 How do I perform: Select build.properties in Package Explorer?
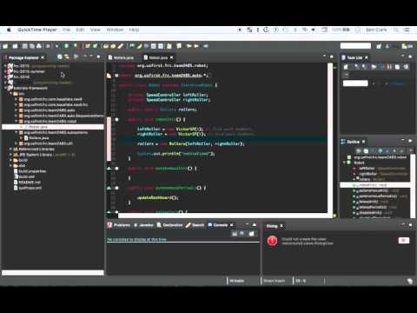[30, 171]
